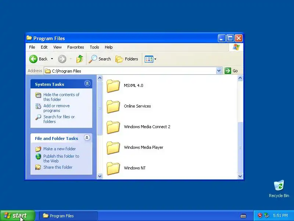Click the grayed Forward arrow button
Viewport: 294px width, 221px height.
(x=62, y=59)
